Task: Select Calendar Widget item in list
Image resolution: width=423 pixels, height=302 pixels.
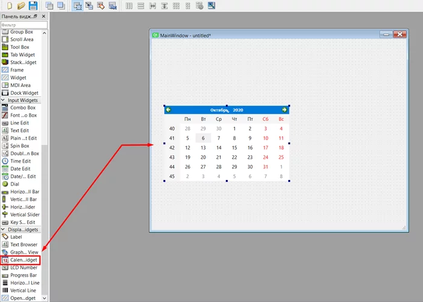Action: click(21, 260)
